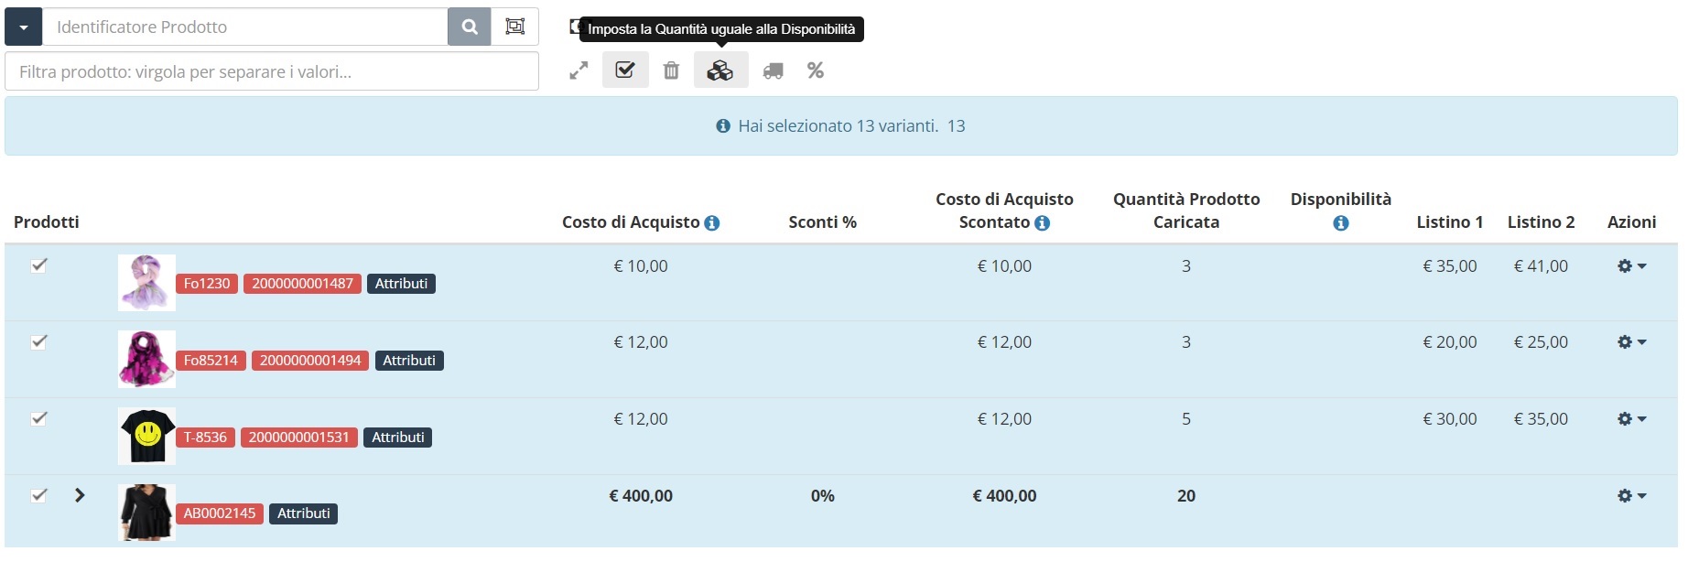This screenshot has height=562, width=1688.
Task: Open actions gear menu for AB0002145 row
Action: (x=1631, y=496)
